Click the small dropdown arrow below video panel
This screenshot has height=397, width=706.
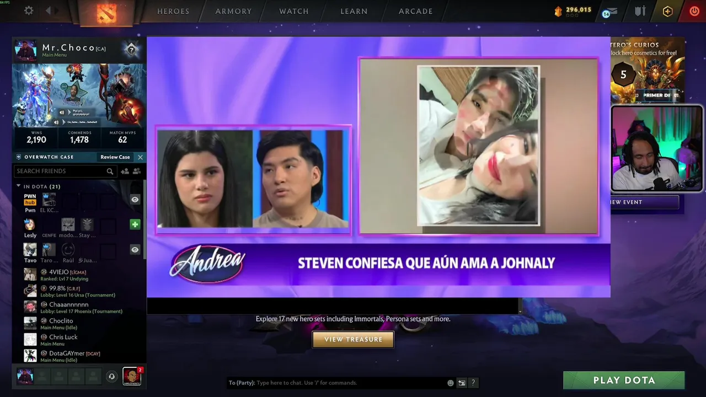[520, 312]
